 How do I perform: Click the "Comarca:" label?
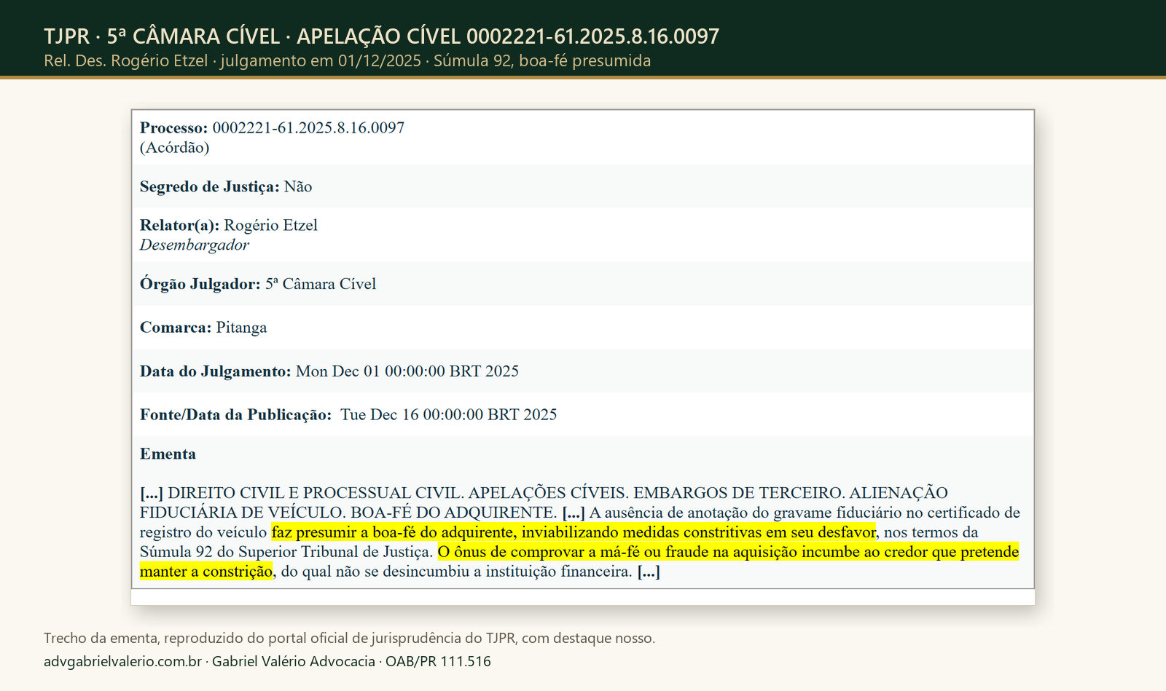pos(176,328)
